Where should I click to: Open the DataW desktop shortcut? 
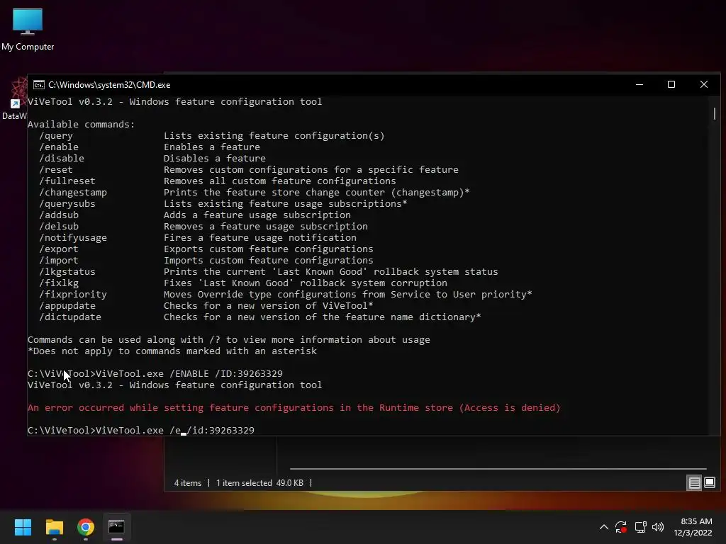point(14,99)
